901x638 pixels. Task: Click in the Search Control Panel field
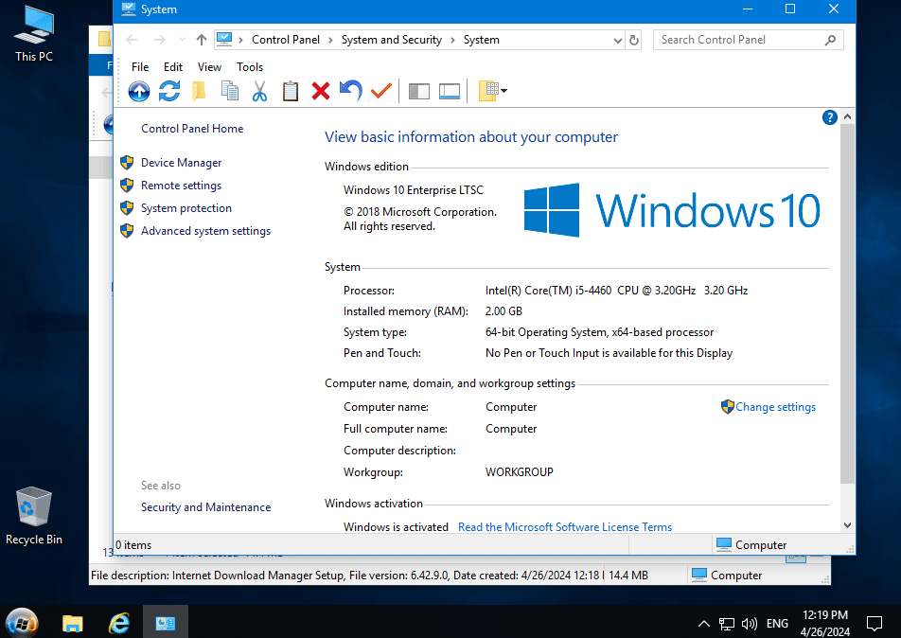click(738, 40)
